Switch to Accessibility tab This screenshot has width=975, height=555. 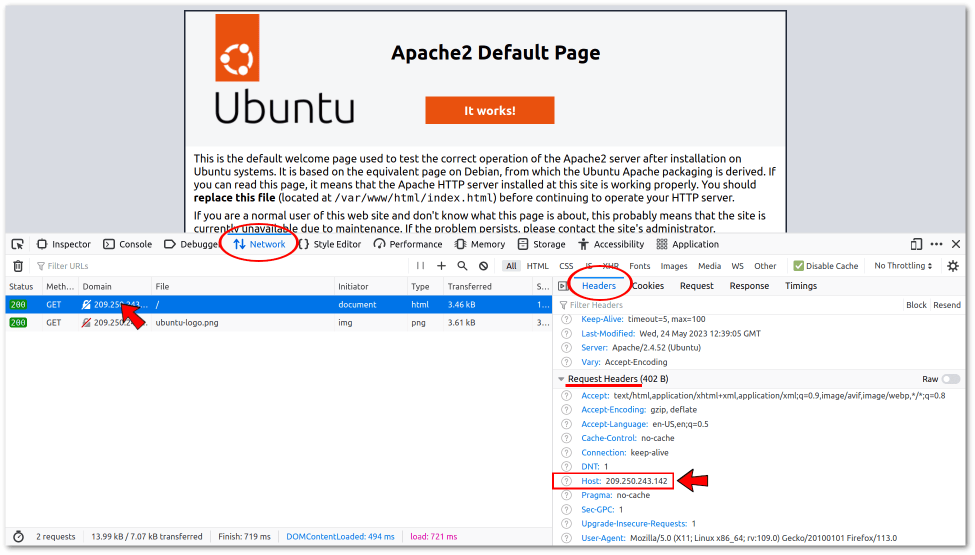611,244
